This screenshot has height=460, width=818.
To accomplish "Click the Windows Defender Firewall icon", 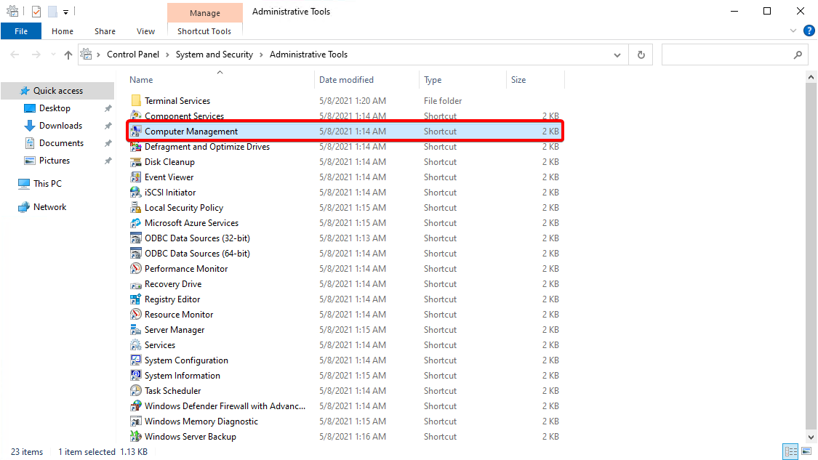I will pos(135,406).
